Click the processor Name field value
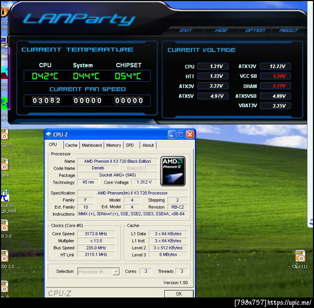The width and height of the screenshot is (314, 308). (x=117, y=161)
